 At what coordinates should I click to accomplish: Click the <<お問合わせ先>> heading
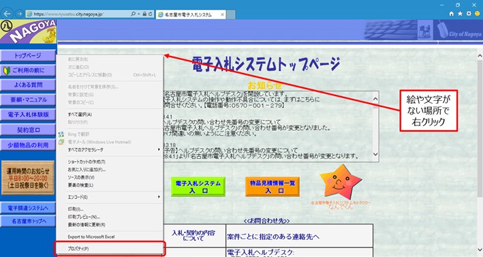tap(267, 221)
